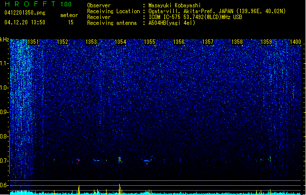Click the 1355 time marker
This screenshot has height=195, width=306.
(x=149, y=41)
